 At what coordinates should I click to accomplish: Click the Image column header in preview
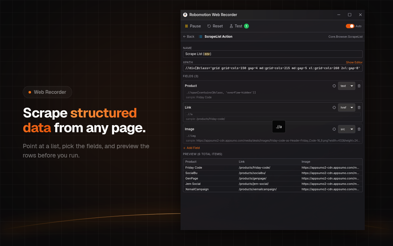pos(306,162)
